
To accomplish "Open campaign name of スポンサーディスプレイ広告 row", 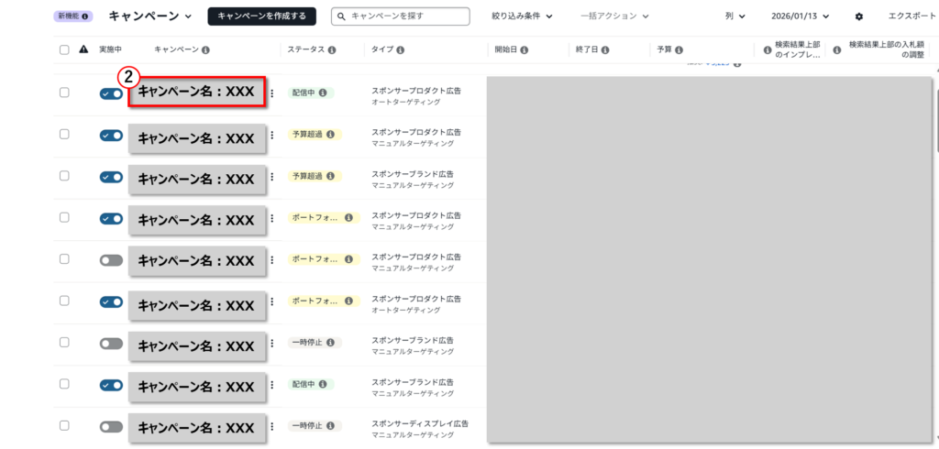I will [x=197, y=427].
